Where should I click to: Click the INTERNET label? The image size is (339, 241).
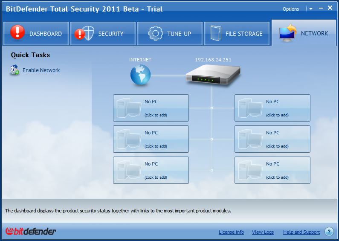click(140, 60)
